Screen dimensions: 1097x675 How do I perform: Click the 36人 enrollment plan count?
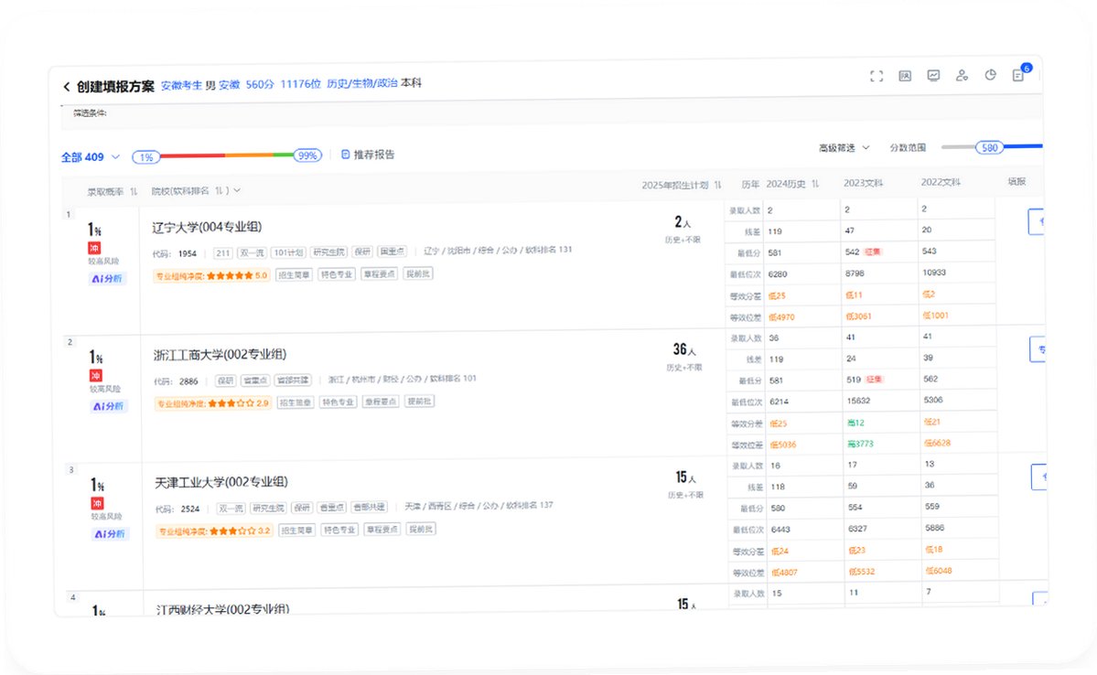pos(684,349)
